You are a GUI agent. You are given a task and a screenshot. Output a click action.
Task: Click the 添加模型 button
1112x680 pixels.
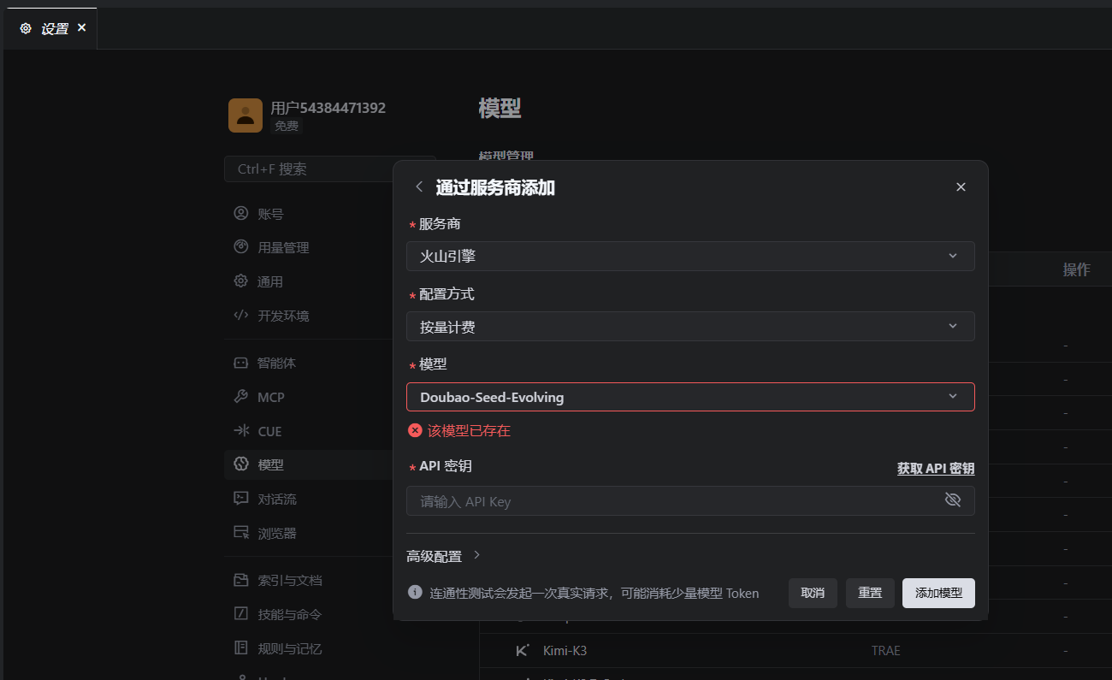click(938, 593)
